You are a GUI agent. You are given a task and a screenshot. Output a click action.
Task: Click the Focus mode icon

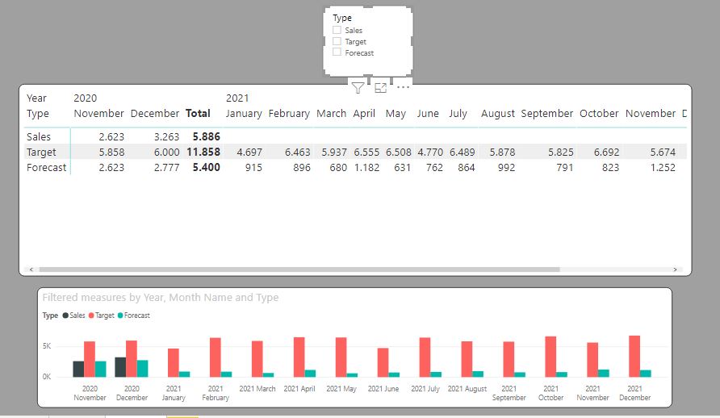click(x=381, y=88)
